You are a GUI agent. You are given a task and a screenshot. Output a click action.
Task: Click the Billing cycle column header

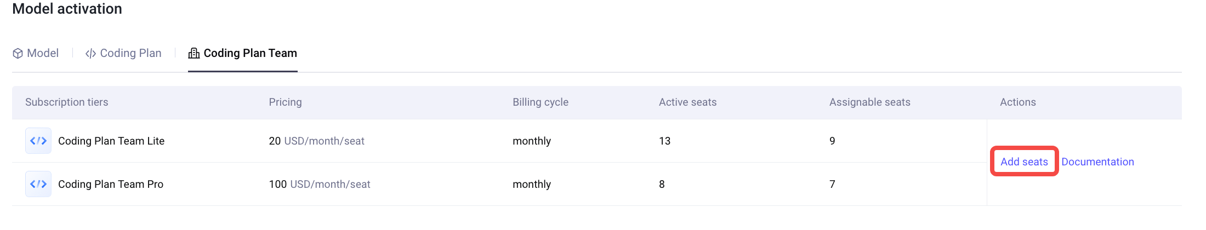tap(541, 102)
